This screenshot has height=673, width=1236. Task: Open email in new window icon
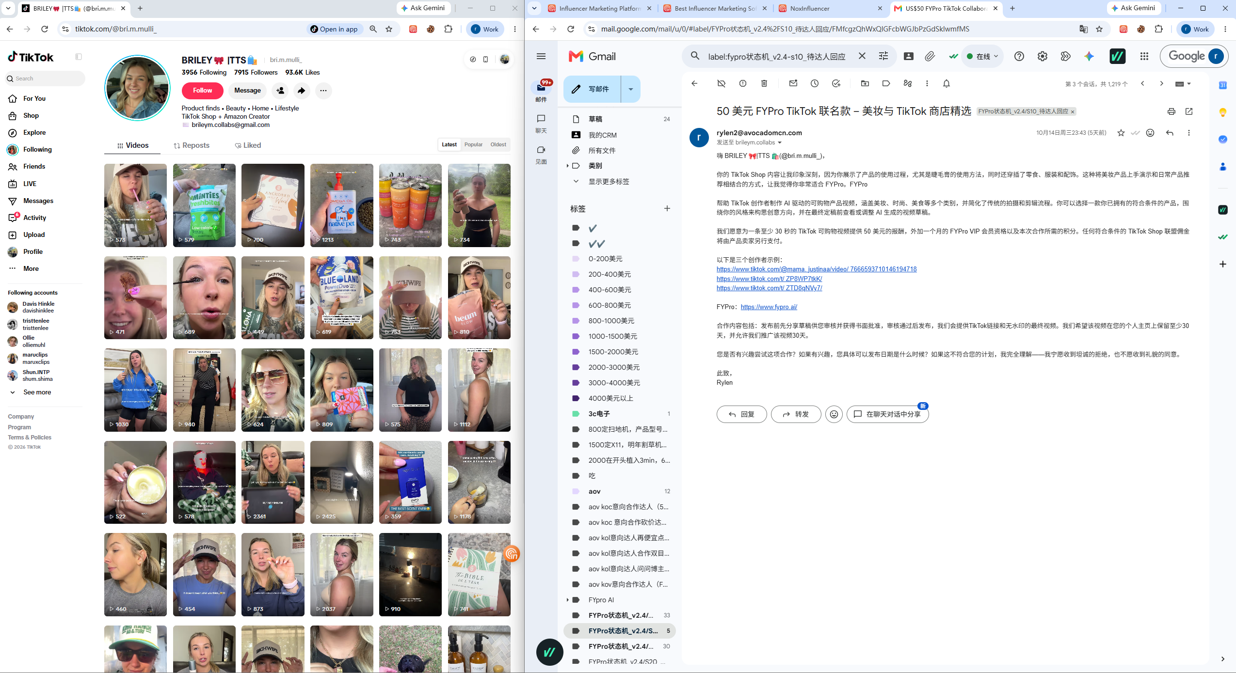point(1188,111)
